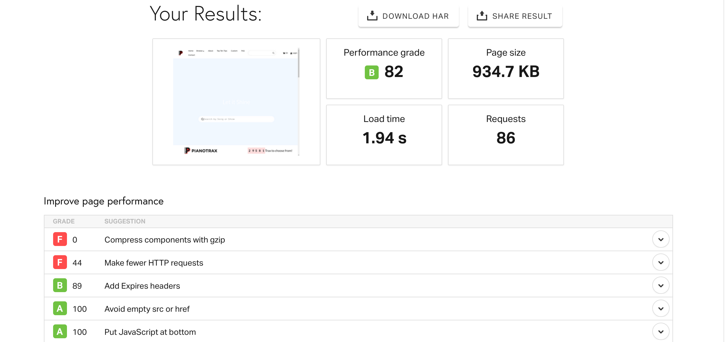Viewport: 725px width, 342px height.
Task: Click the F grade badge for HTTP requests
Action: [60, 262]
